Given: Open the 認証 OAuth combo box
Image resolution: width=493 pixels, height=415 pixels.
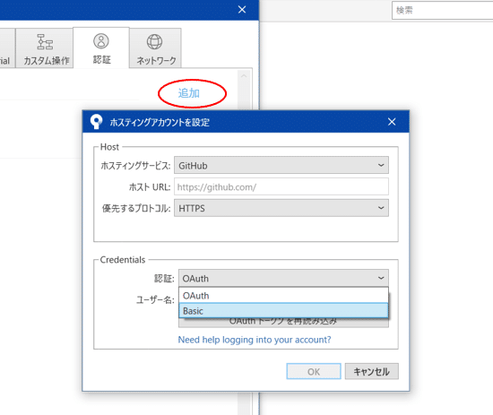Looking at the screenshot, I should [x=283, y=278].
